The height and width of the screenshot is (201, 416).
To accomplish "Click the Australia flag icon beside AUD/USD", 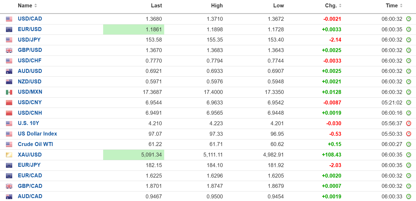I will [x=9, y=71].
